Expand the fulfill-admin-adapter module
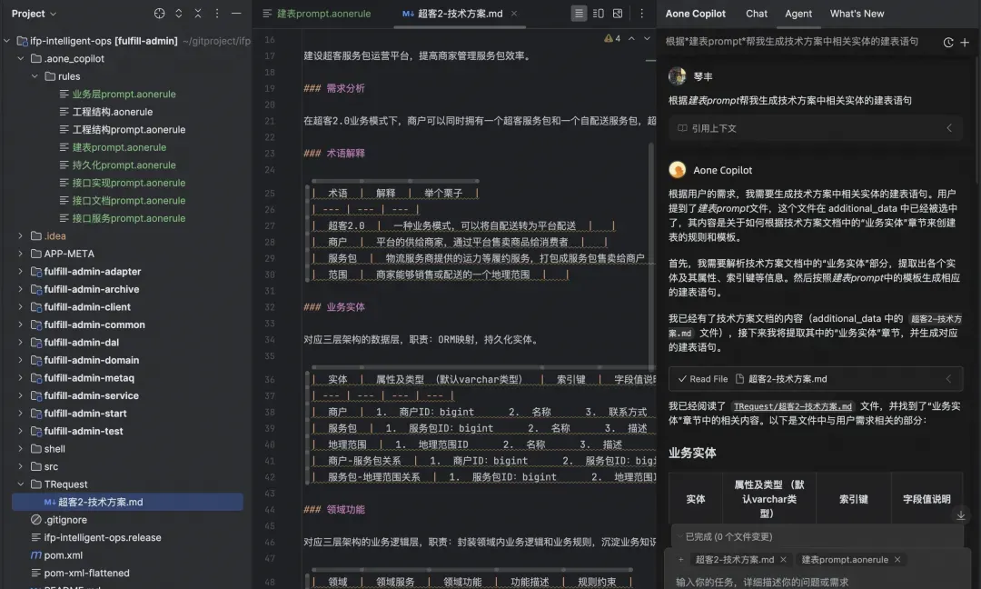This screenshot has width=981, height=589. 21,271
